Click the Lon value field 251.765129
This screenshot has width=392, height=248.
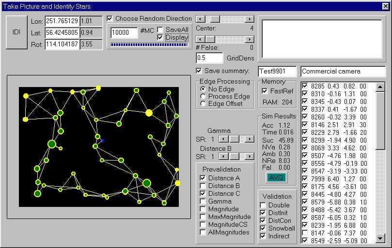pyautogui.click(x=62, y=21)
